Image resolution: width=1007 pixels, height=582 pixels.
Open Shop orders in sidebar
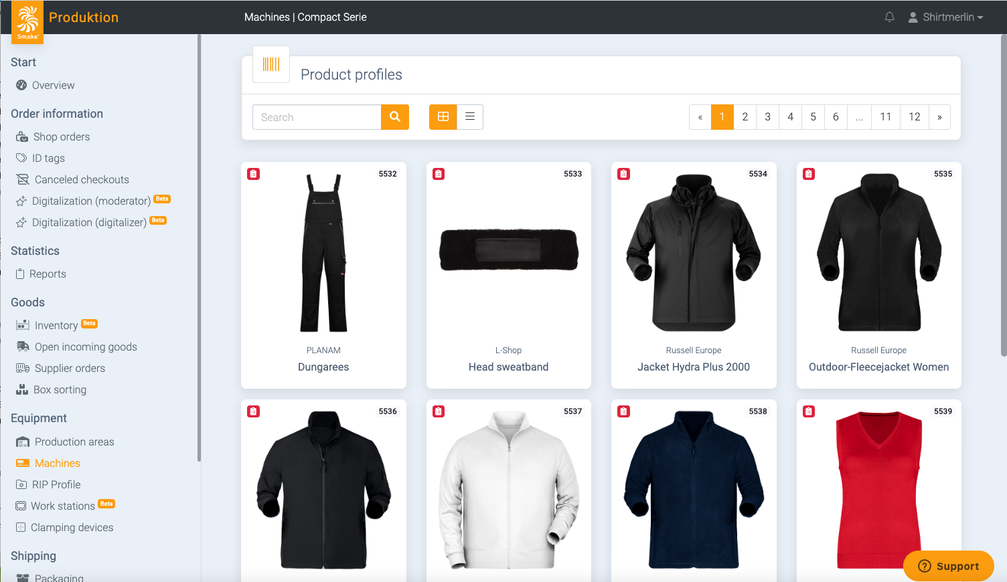click(61, 137)
